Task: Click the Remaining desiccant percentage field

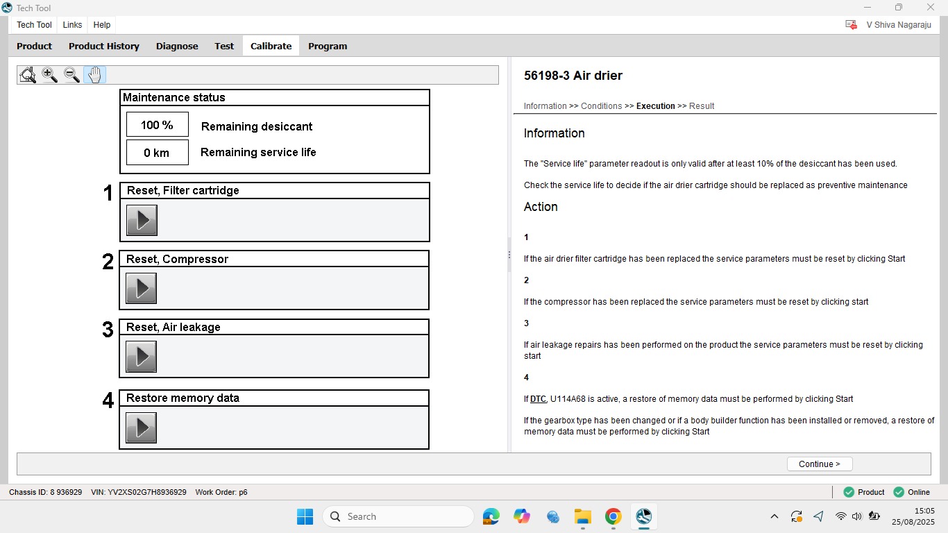Action: (x=158, y=125)
